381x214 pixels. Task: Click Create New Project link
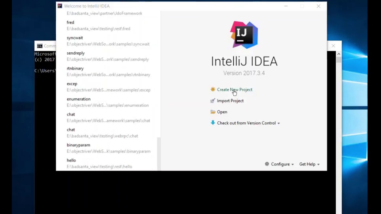coord(235,89)
